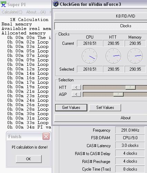
Task: Click the AGP slider thumb
Action: pos(118,94)
